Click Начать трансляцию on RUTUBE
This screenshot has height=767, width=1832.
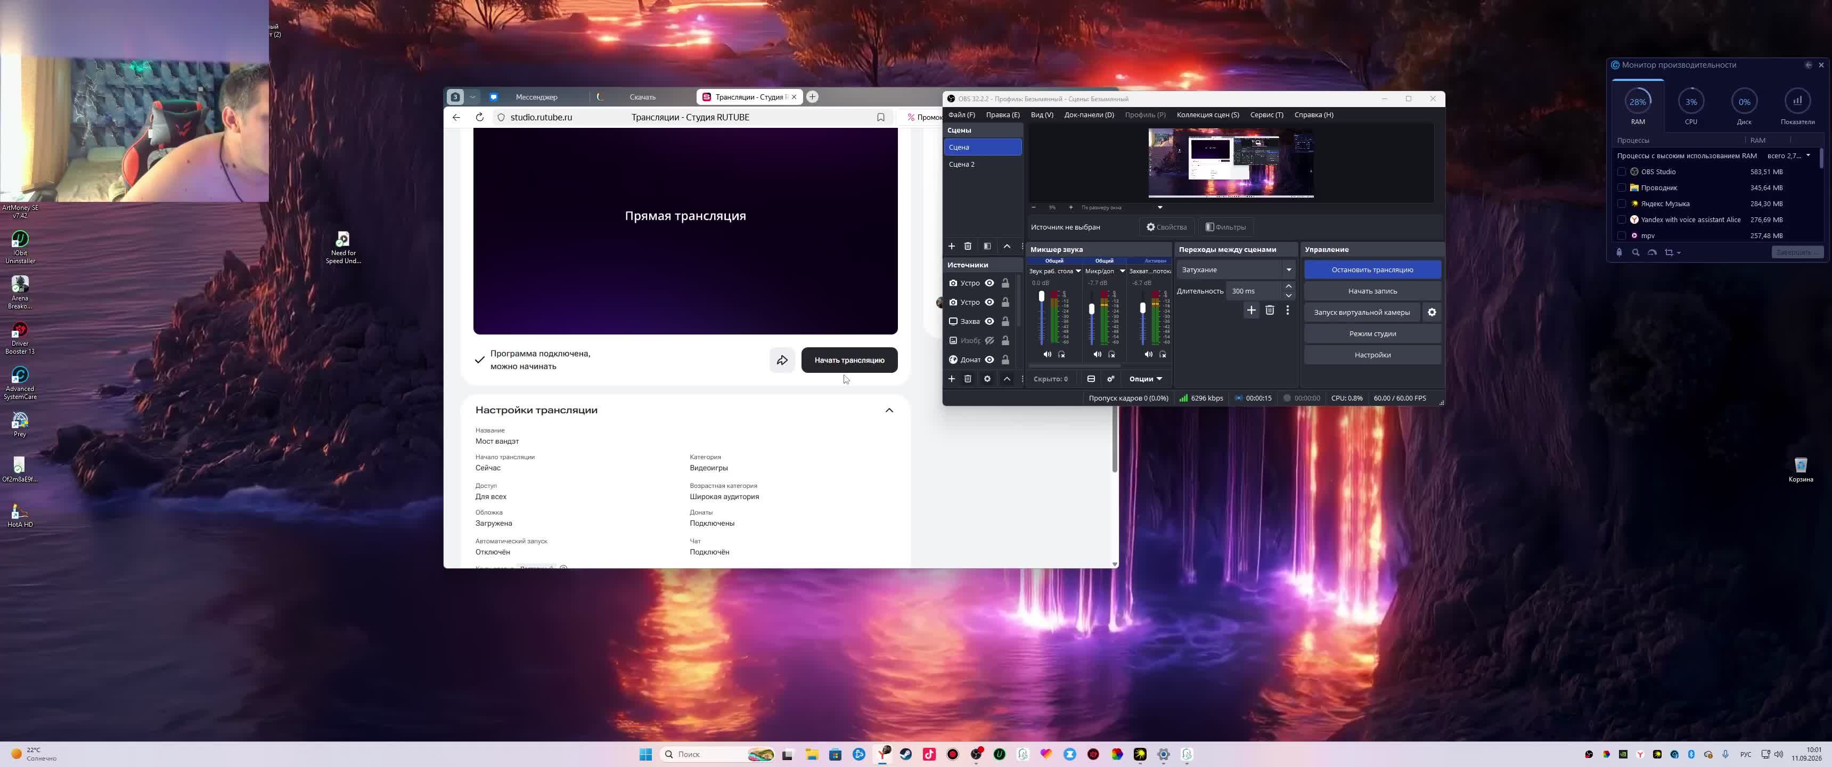(x=849, y=360)
